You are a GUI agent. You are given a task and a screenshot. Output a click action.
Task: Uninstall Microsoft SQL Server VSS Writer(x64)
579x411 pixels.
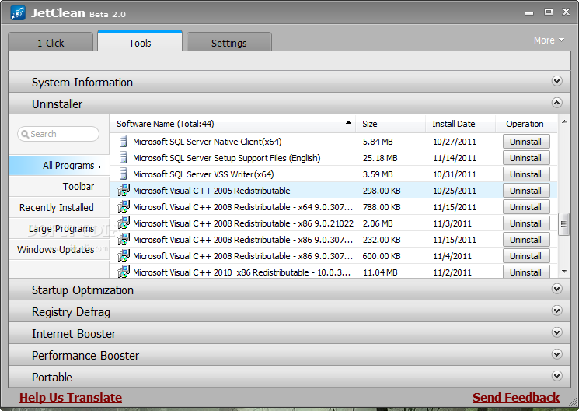tap(526, 174)
